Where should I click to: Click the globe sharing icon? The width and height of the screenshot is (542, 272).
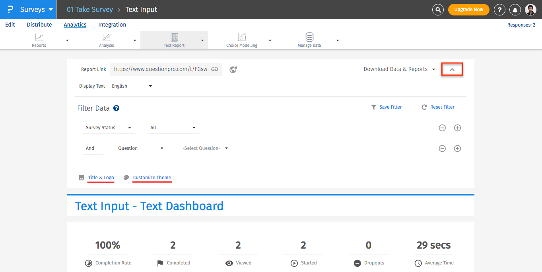(x=233, y=69)
